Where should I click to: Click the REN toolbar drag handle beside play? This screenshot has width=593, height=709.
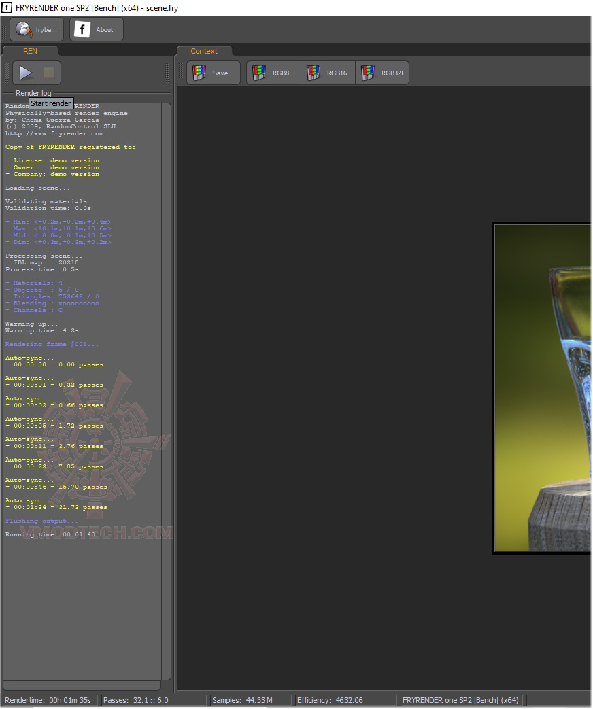click(x=7, y=73)
